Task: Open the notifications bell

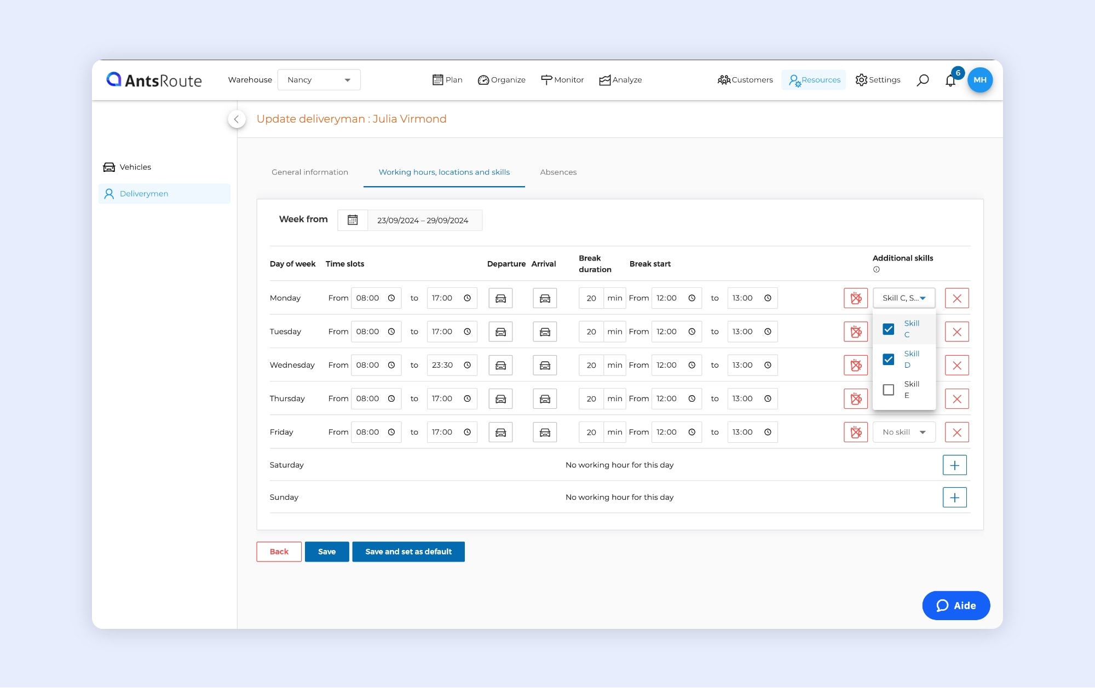Action: (x=950, y=80)
